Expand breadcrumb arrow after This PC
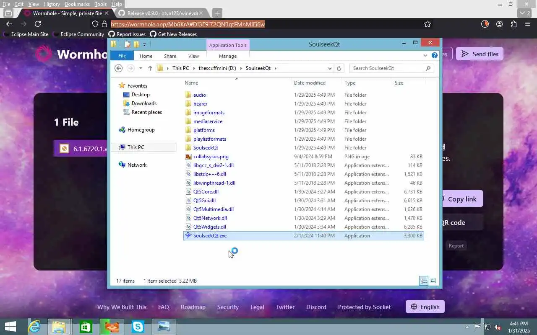The image size is (537, 335). tap(193, 68)
